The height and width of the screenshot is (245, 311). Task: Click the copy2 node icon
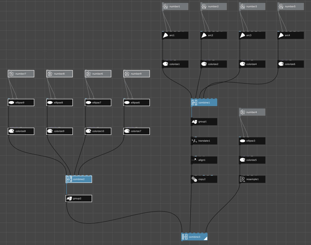tap(194, 179)
